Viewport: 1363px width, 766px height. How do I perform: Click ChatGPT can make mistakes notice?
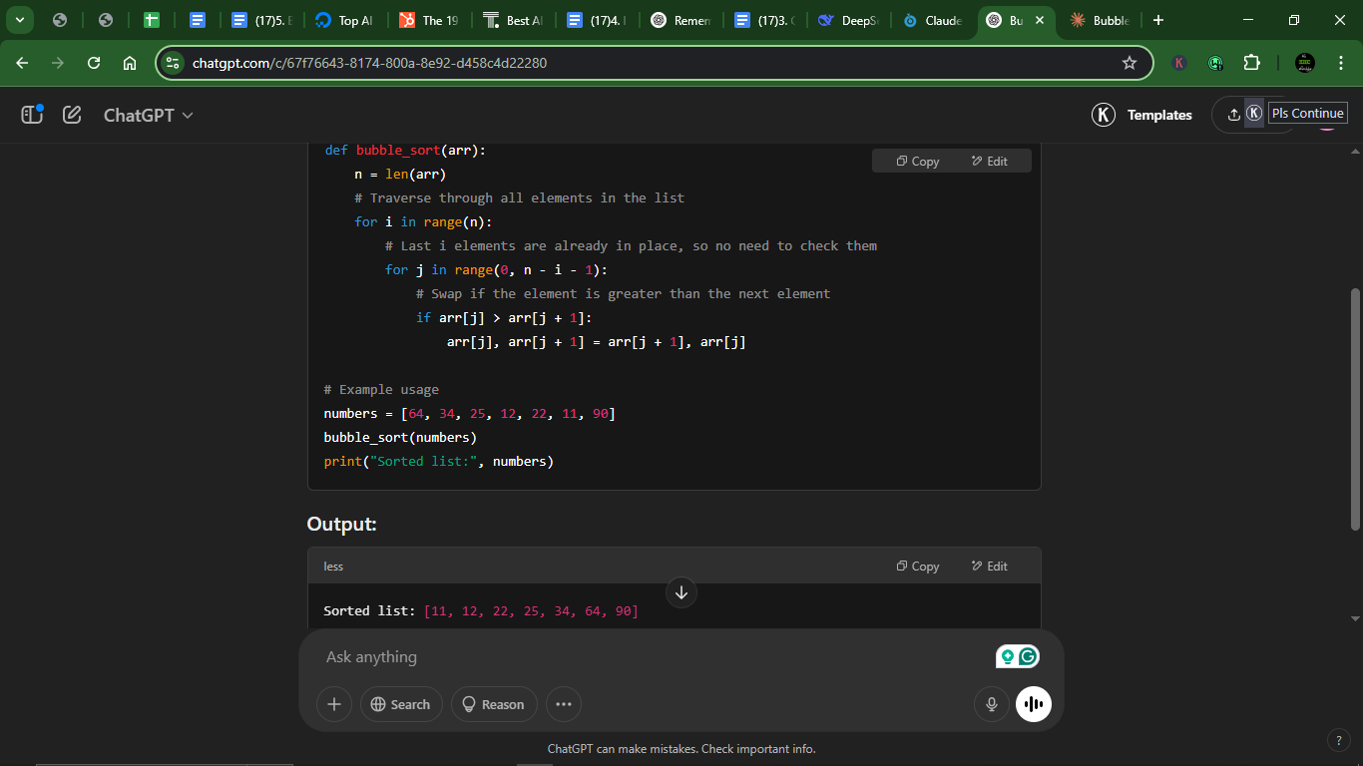681,749
